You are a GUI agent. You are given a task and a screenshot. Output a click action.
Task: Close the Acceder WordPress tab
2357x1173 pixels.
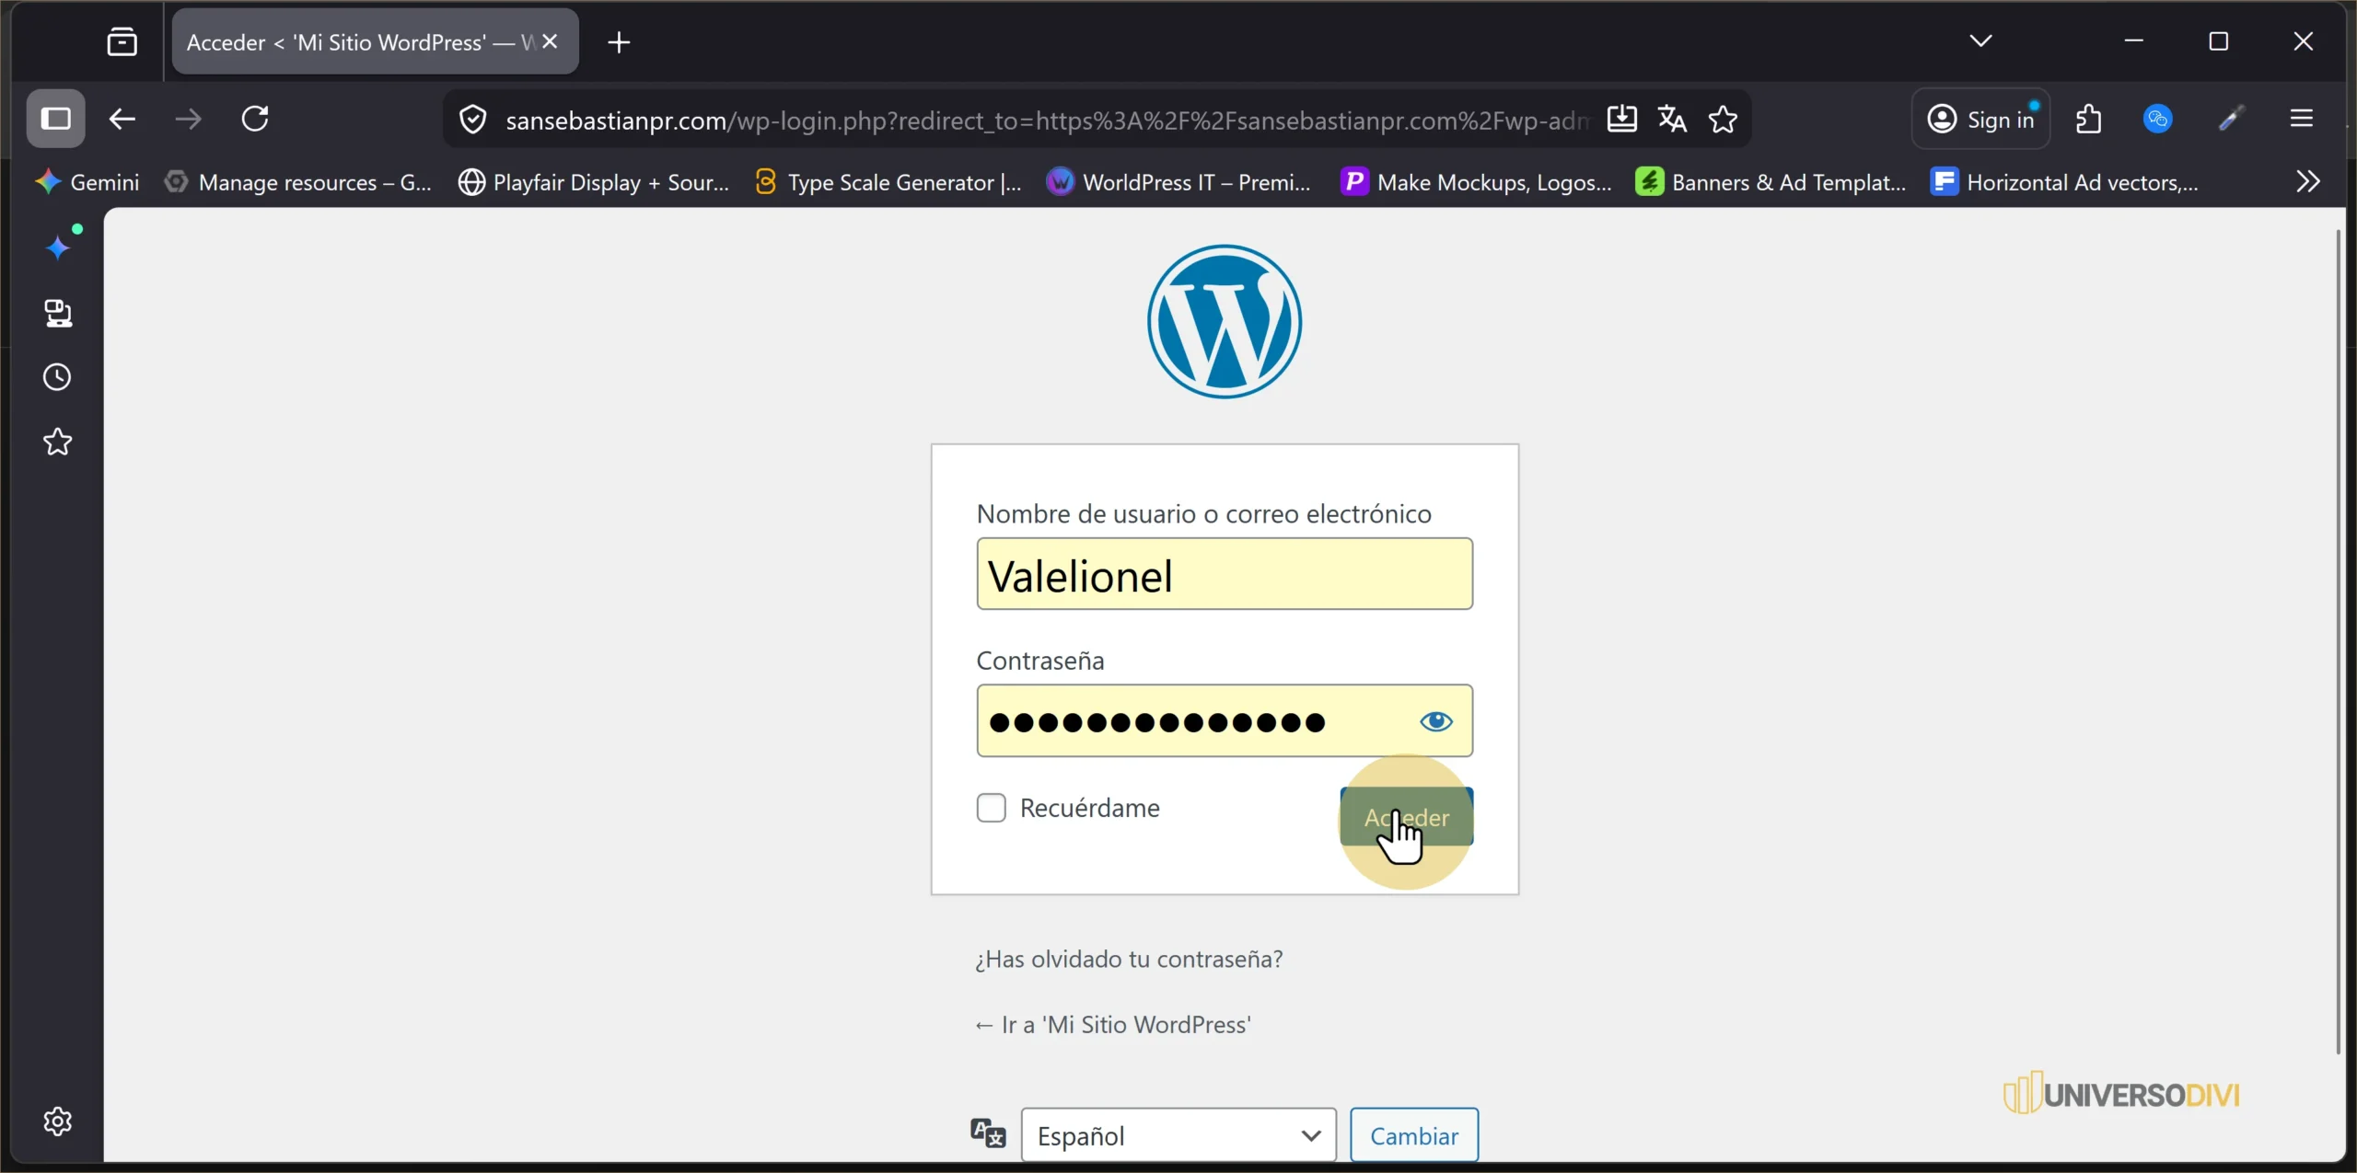(551, 41)
